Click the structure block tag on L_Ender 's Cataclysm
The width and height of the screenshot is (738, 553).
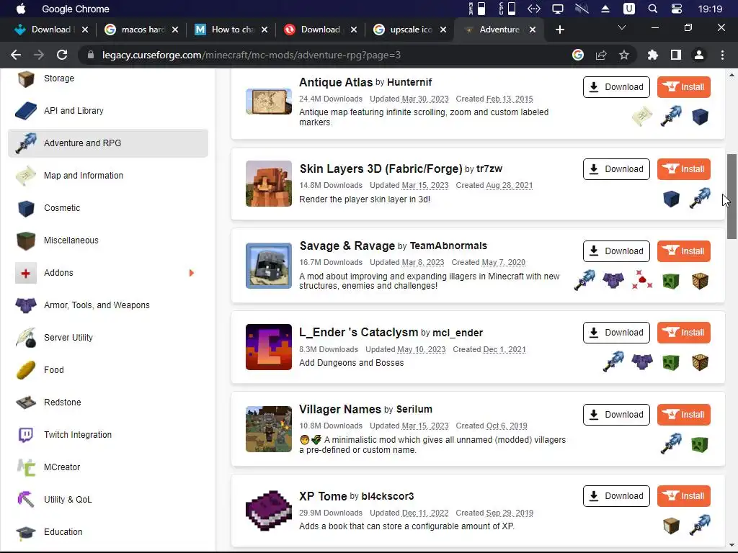[700, 362]
